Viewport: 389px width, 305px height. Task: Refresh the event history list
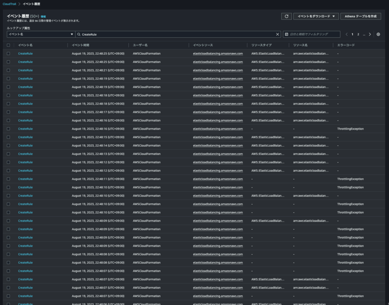[287, 17]
